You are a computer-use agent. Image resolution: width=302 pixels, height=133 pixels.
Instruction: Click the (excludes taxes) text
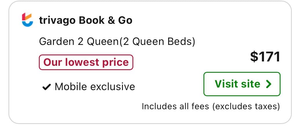coord(246,107)
